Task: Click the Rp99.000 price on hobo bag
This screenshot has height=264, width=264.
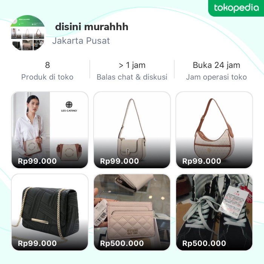Action: (201, 161)
